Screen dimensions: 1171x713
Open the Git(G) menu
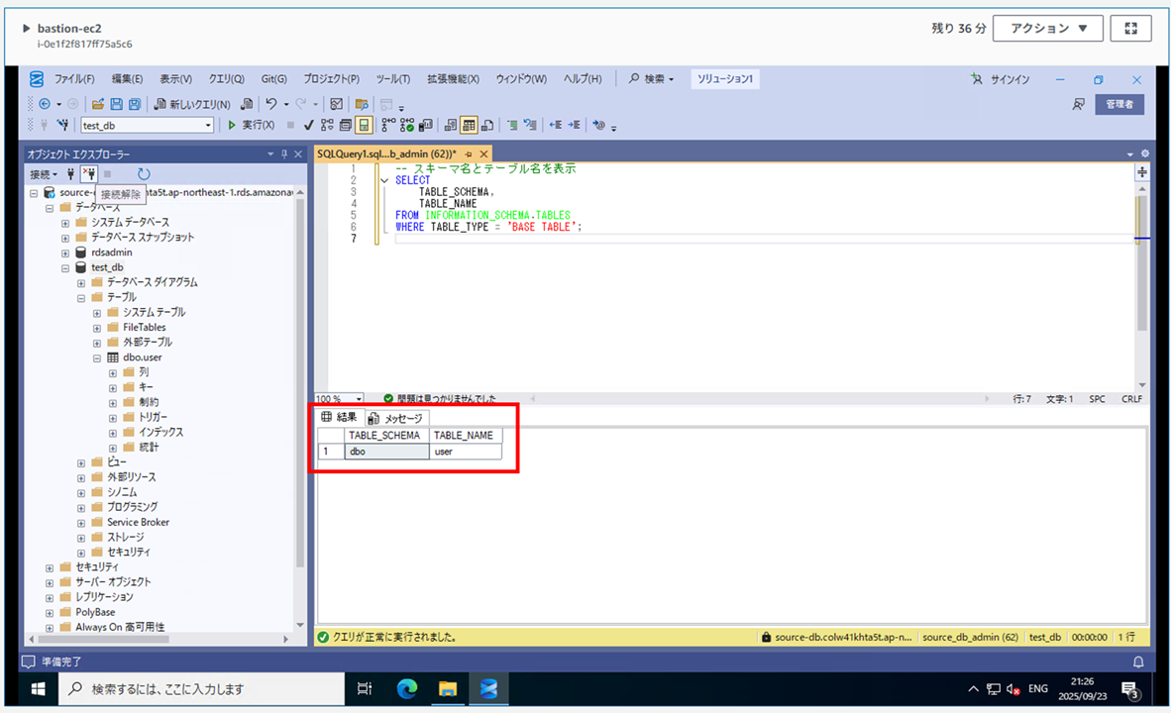[274, 78]
